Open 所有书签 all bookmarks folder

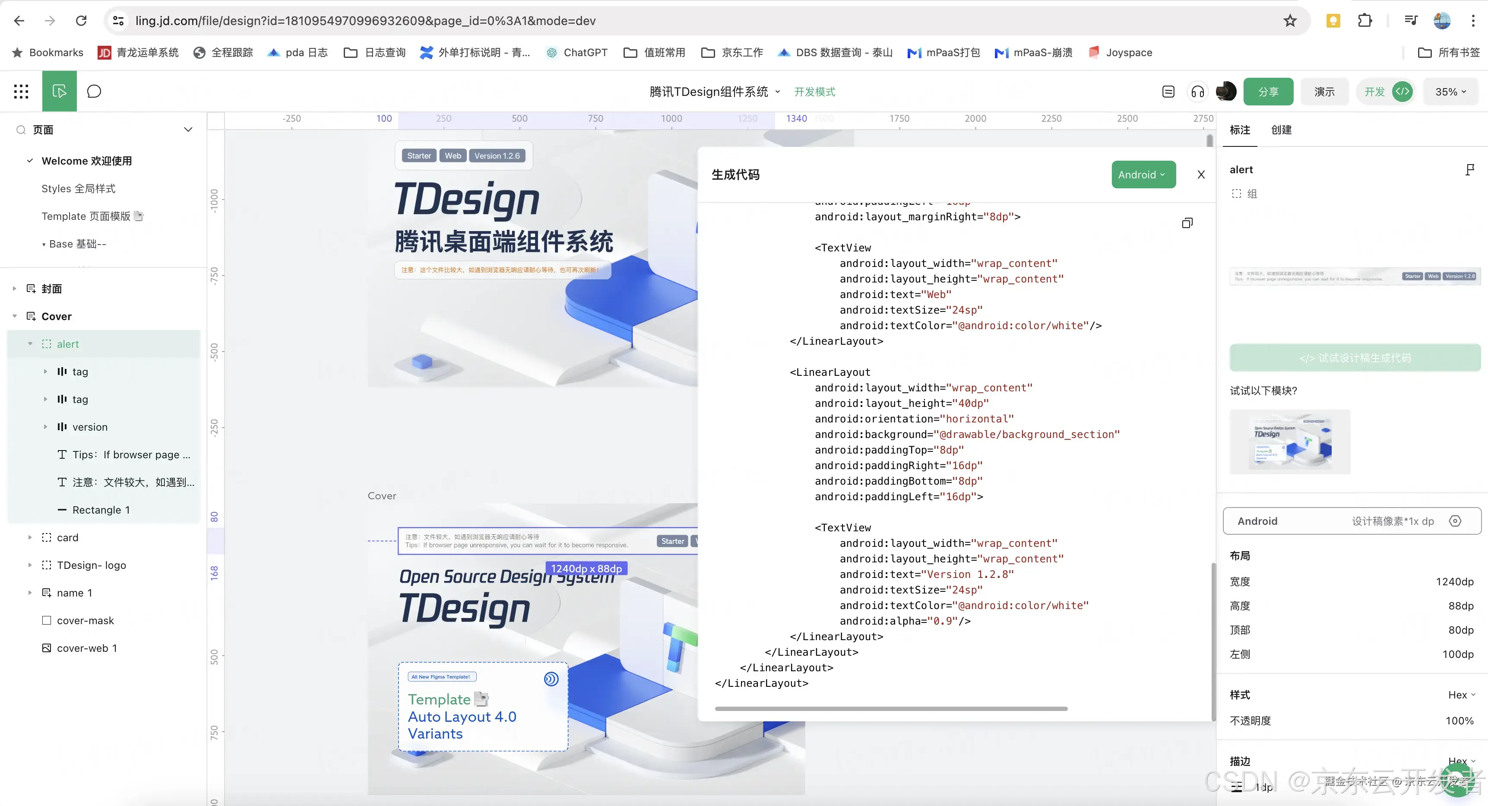click(1449, 53)
